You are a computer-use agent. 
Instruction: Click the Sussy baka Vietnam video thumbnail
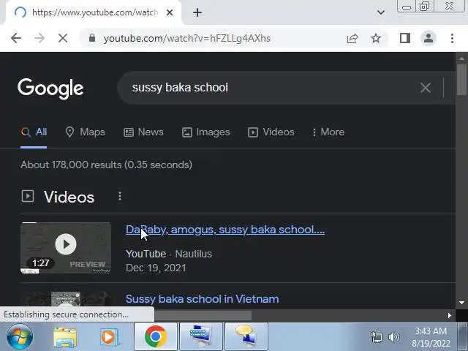coord(66,300)
